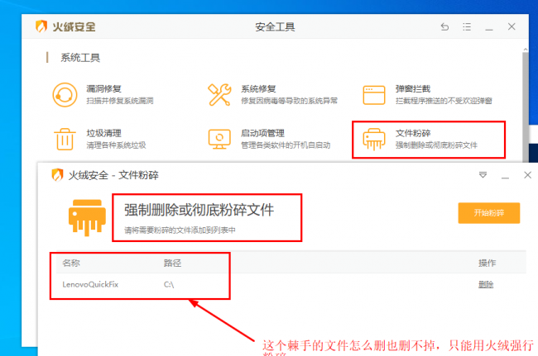
Task: Open the dropdown triangle menu in 文件粉碎 window
Action: 483,175
